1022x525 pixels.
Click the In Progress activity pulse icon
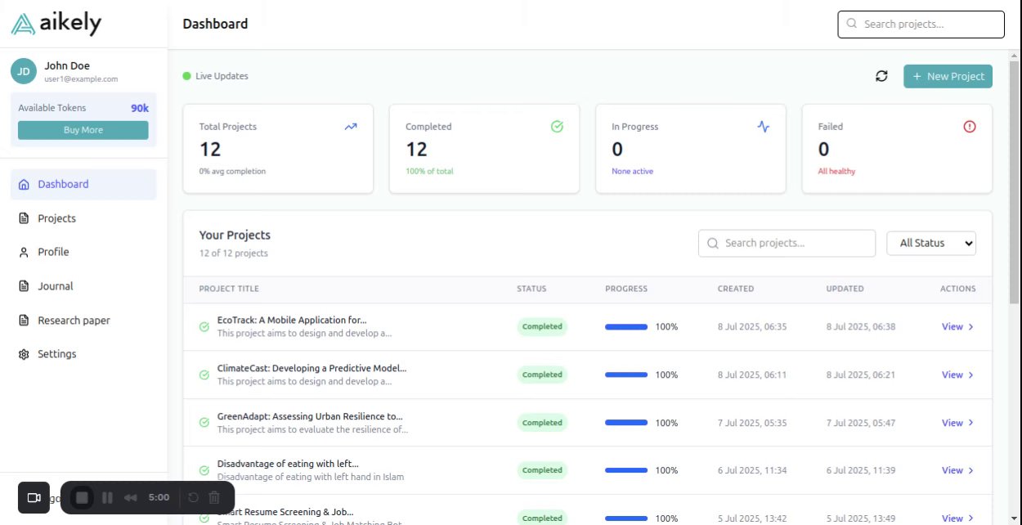coord(763,127)
